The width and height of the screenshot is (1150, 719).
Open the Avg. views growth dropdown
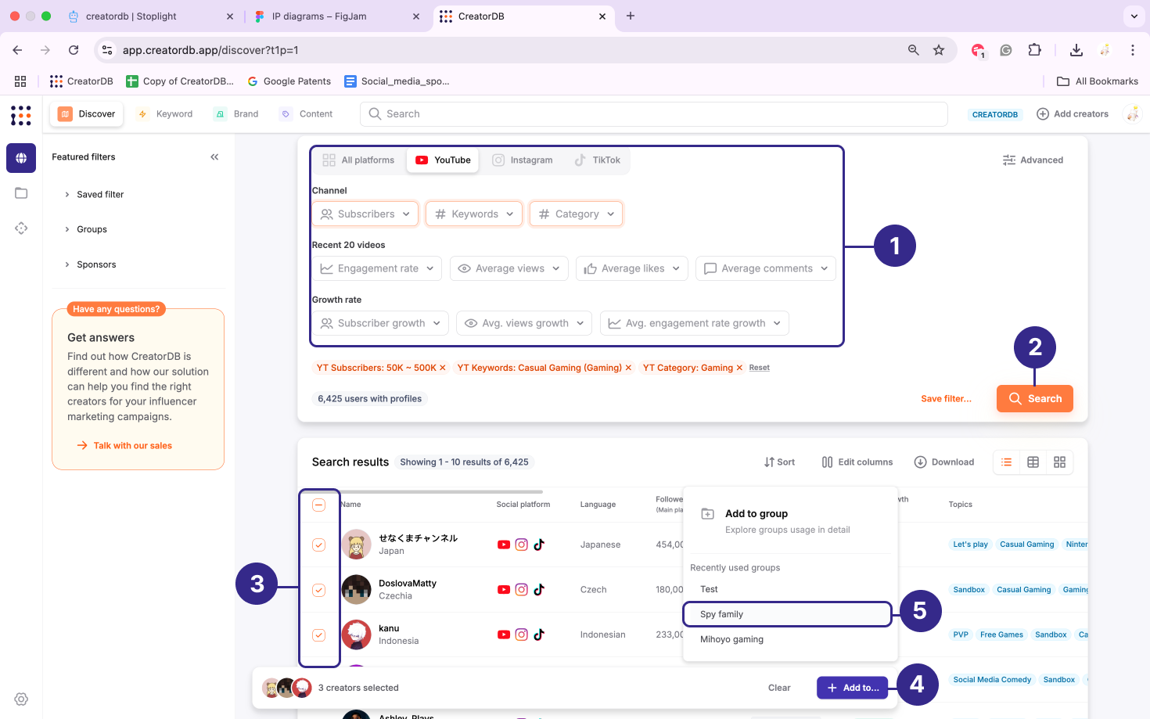pos(524,323)
